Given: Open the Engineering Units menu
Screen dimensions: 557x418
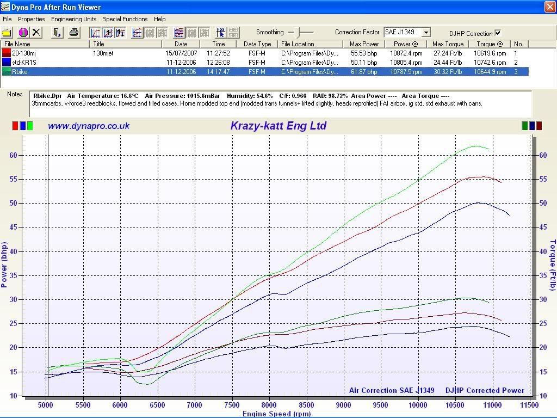Looking at the screenshot, I should (x=73, y=19).
